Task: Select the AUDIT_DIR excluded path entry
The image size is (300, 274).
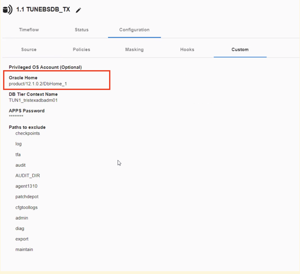Action: point(28,176)
